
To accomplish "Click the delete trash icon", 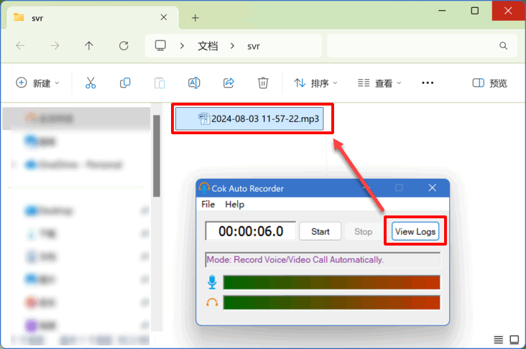I will [263, 83].
